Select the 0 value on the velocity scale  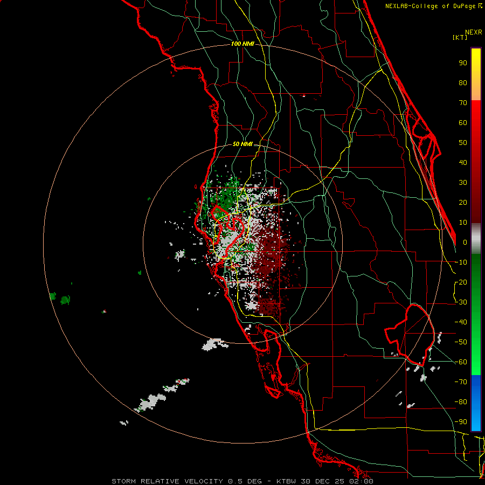point(465,242)
